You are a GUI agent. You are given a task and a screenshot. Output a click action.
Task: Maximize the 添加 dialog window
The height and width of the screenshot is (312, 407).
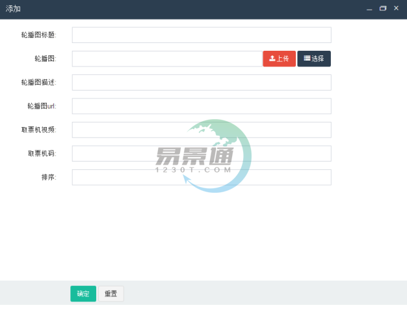point(383,8)
